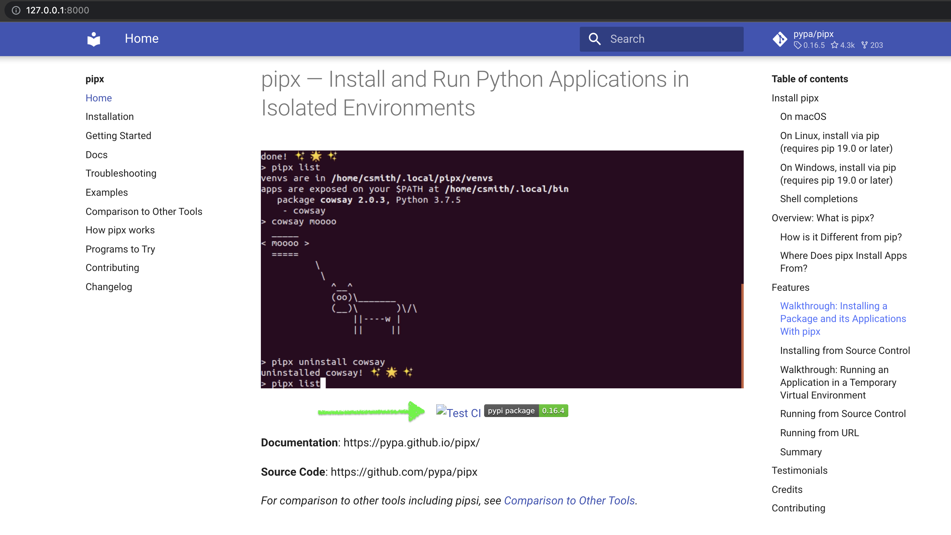Click the pipx project logo icon

pos(93,39)
